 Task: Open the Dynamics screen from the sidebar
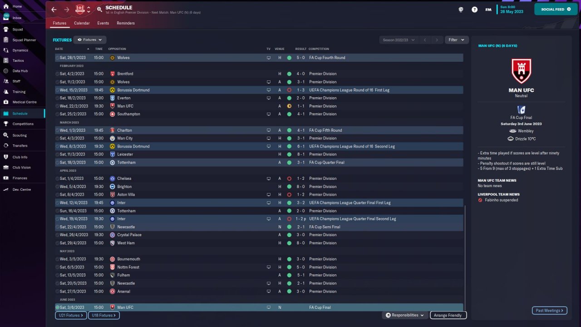[20, 50]
